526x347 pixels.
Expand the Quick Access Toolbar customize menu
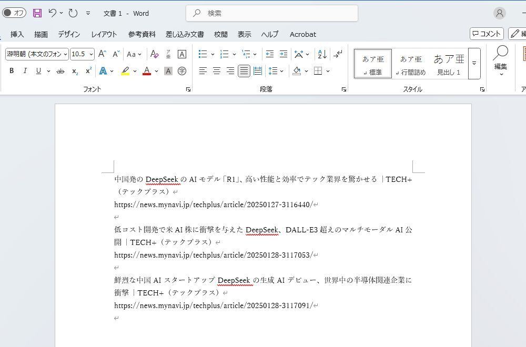coord(88,13)
